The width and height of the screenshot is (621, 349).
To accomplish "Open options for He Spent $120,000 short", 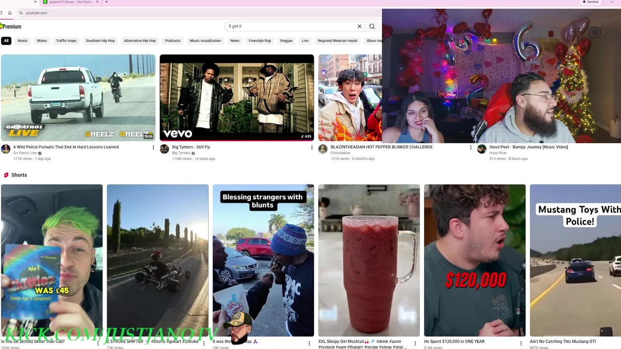I will click(x=521, y=343).
